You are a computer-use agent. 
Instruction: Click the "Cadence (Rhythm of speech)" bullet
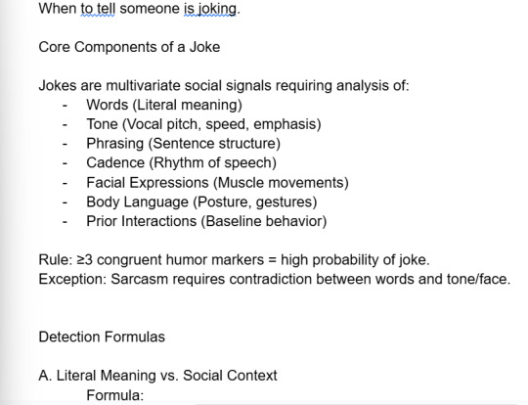182,163
